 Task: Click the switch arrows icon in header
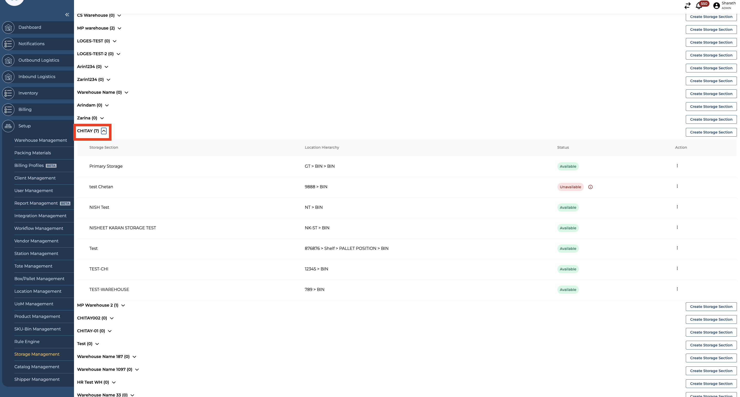[687, 5]
